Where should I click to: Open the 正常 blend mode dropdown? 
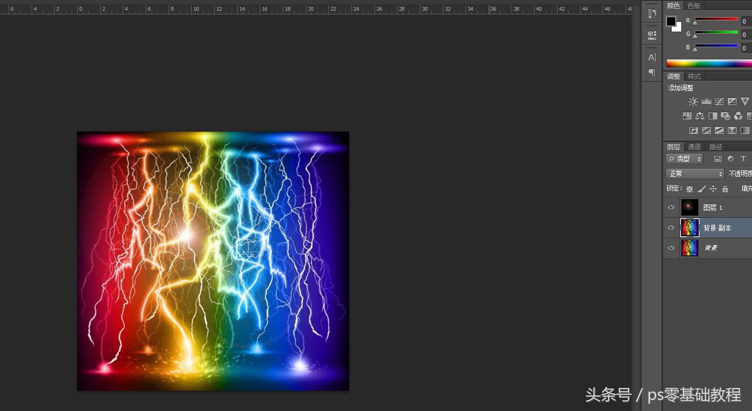coord(695,174)
